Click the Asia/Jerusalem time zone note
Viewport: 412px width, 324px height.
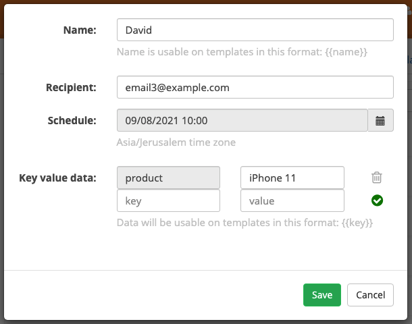(x=176, y=142)
